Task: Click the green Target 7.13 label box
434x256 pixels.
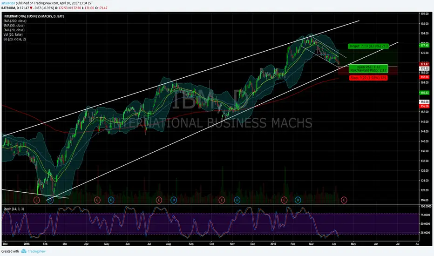Action: point(368,46)
